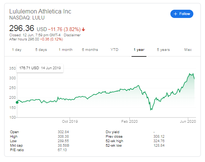
Task: Click the Feb 2020 axis label
Action: pos(129,122)
